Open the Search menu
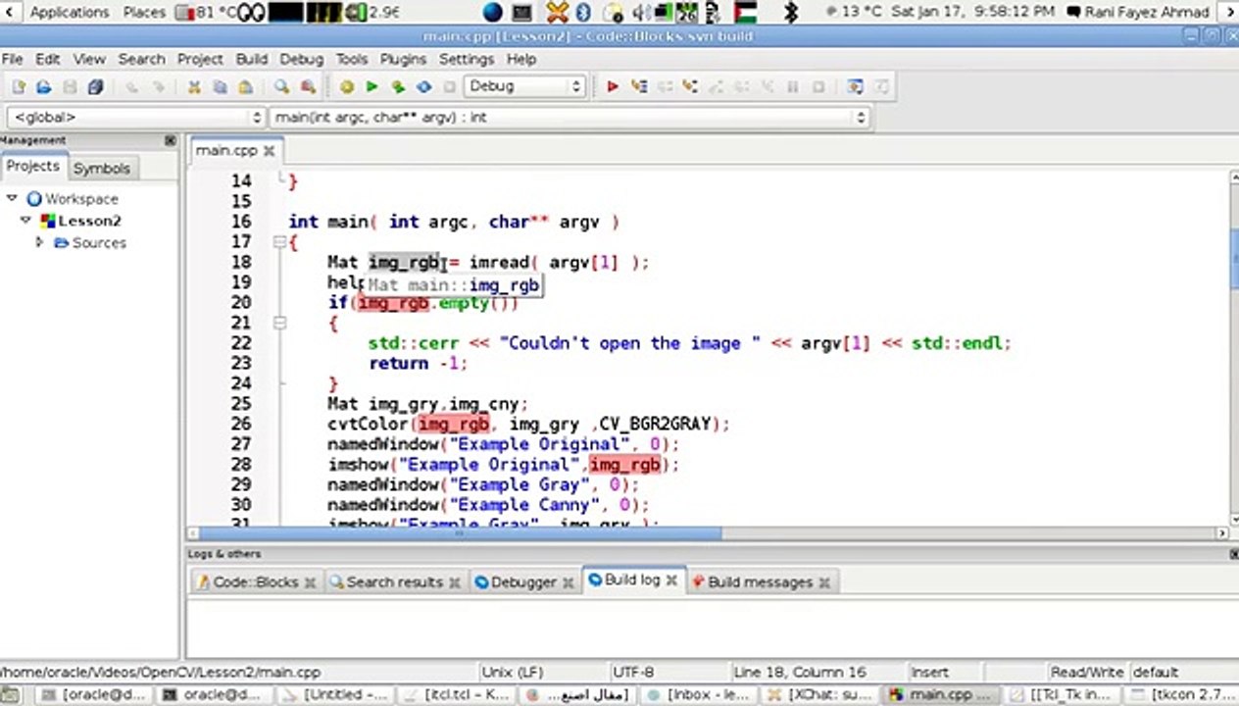 coord(141,59)
